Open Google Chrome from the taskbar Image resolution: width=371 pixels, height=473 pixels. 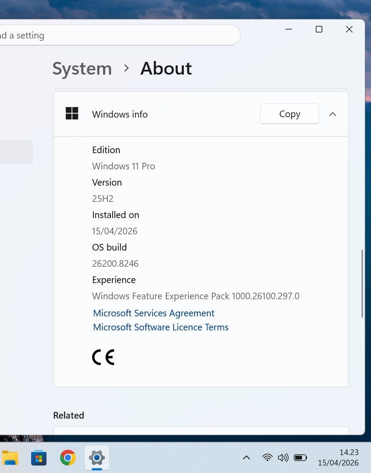(68, 458)
